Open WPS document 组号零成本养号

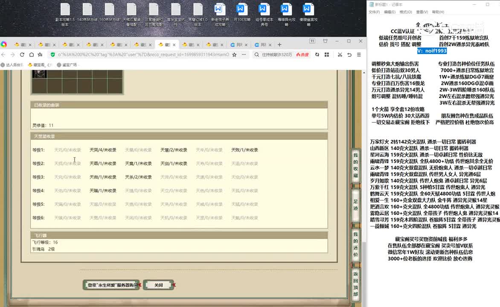[x=264, y=14]
